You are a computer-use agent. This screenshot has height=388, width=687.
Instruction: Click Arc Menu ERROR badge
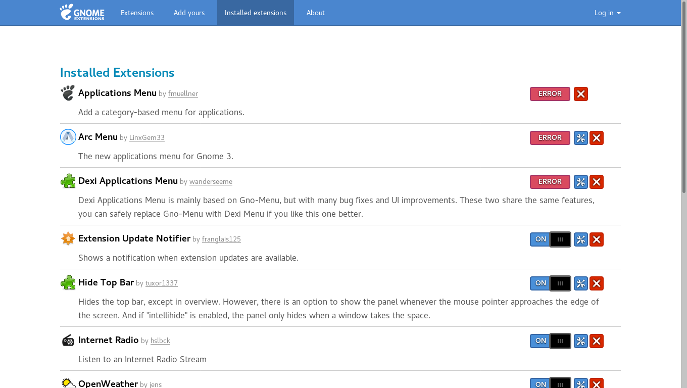[x=550, y=138]
